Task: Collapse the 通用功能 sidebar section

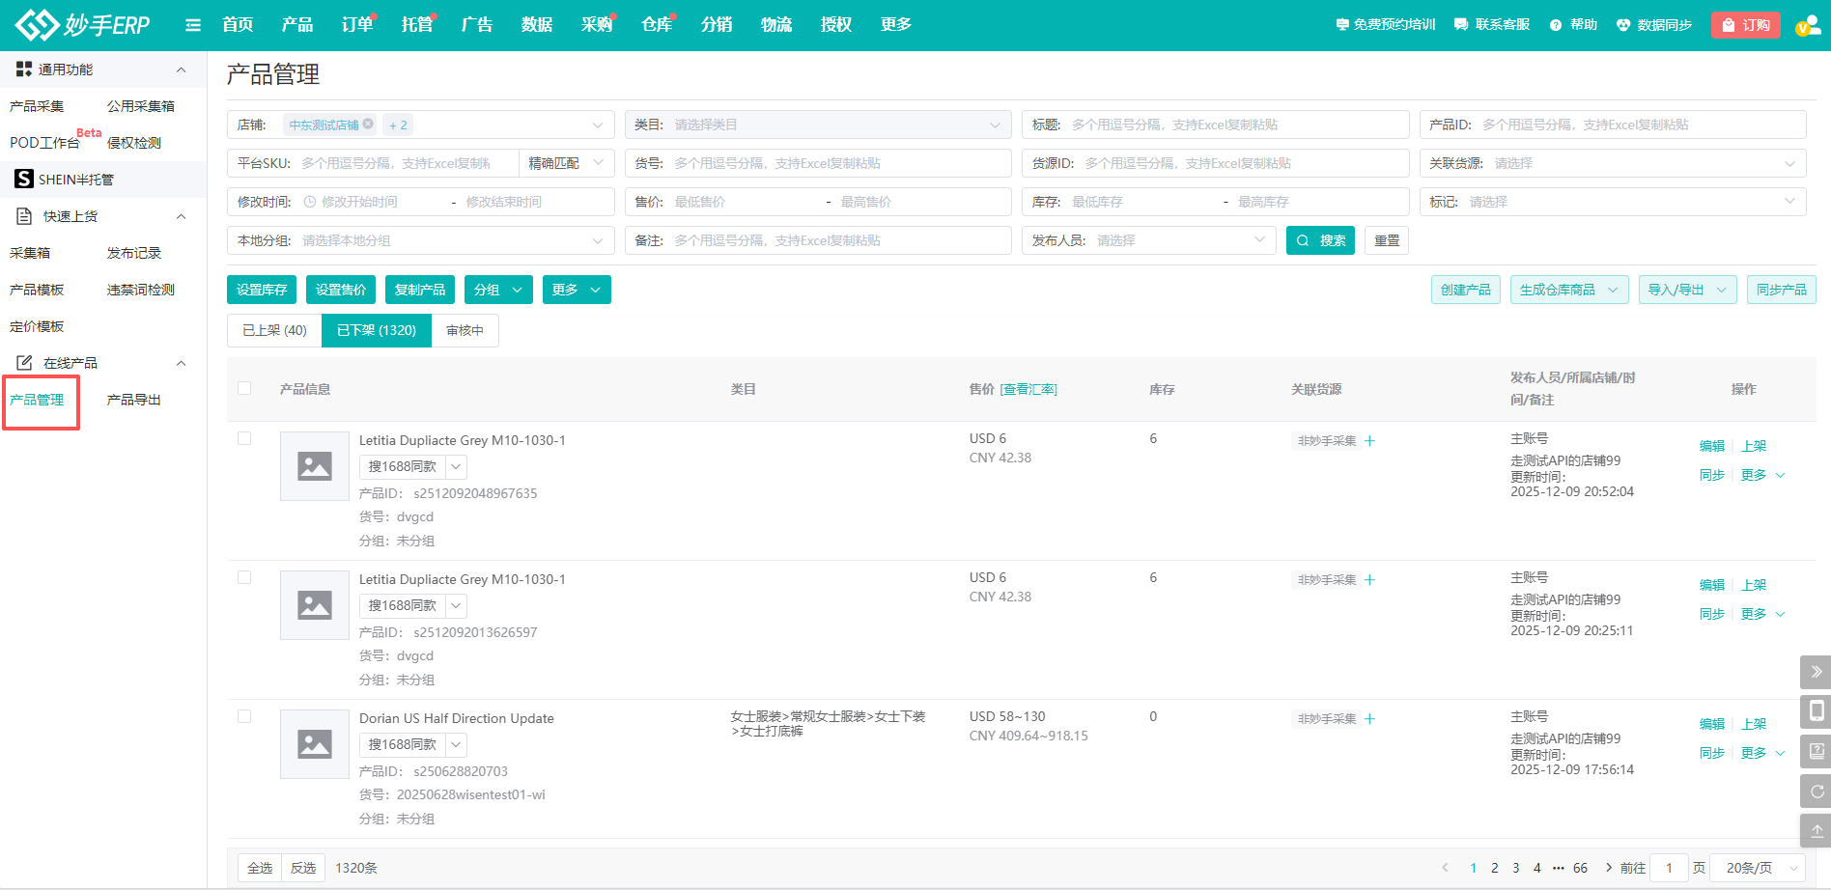Action: pos(181,70)
